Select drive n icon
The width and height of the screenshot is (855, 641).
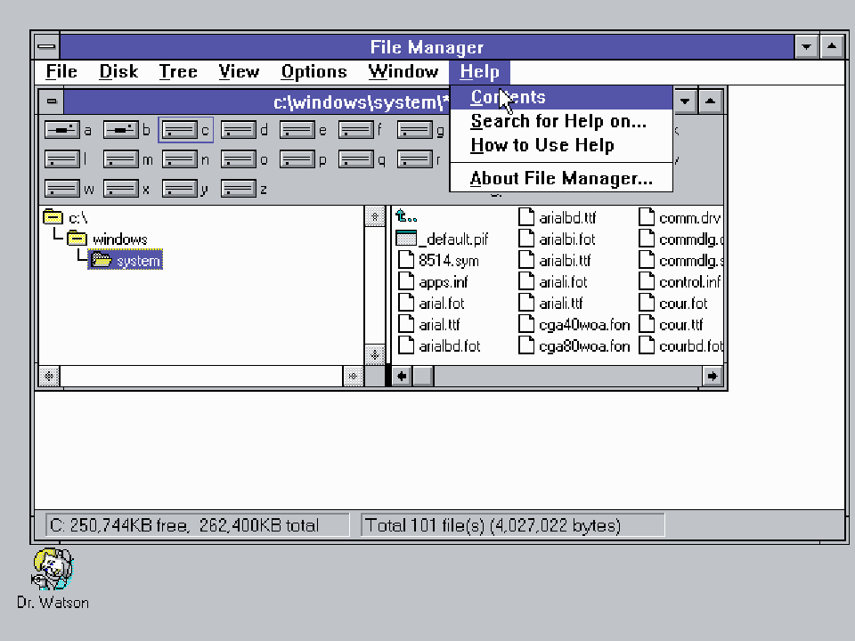[180, 159]
